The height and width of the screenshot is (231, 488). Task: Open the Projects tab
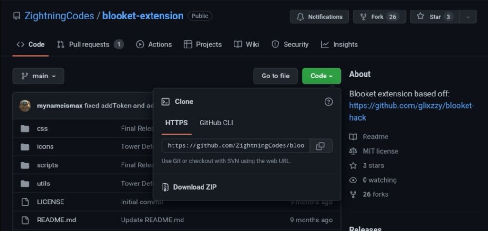point(203,44)
